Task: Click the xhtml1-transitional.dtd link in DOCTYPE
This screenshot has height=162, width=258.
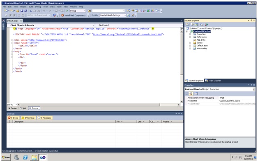Action: click(127, 35)
